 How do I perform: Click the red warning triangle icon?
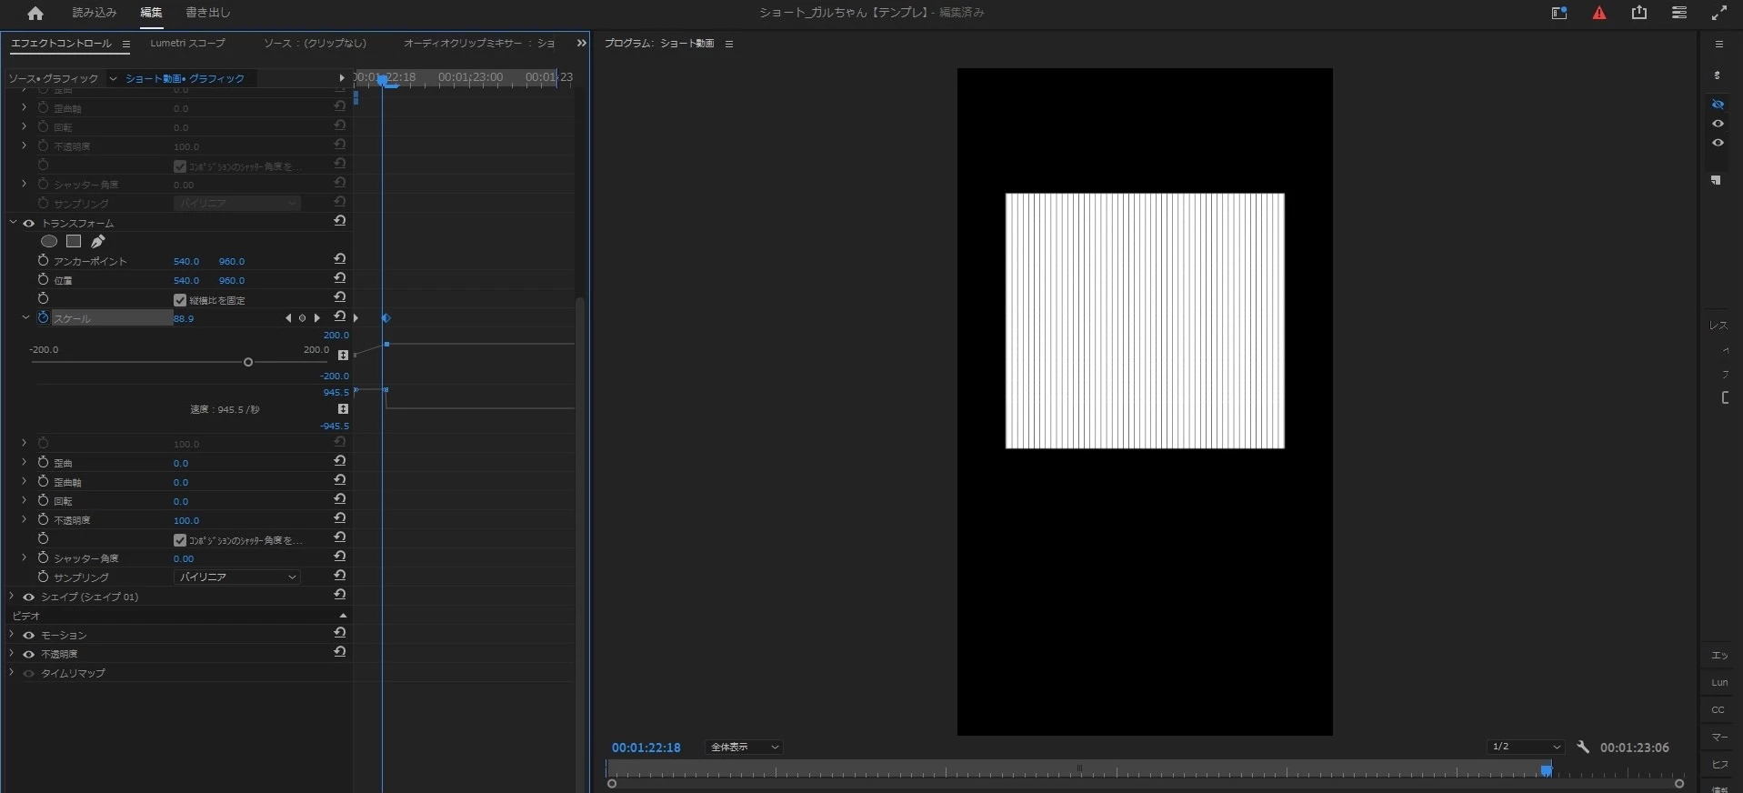1599,13
